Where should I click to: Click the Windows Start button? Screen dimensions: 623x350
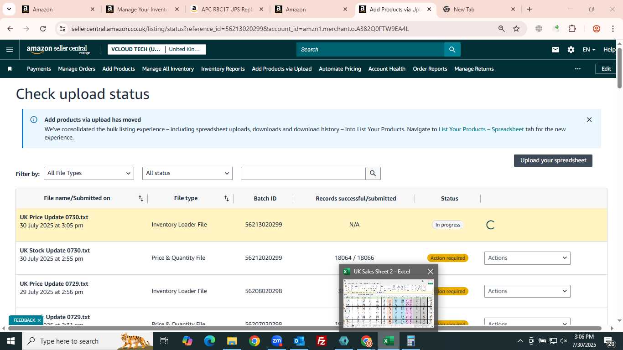pyautogui.click(x=11, y=341)
